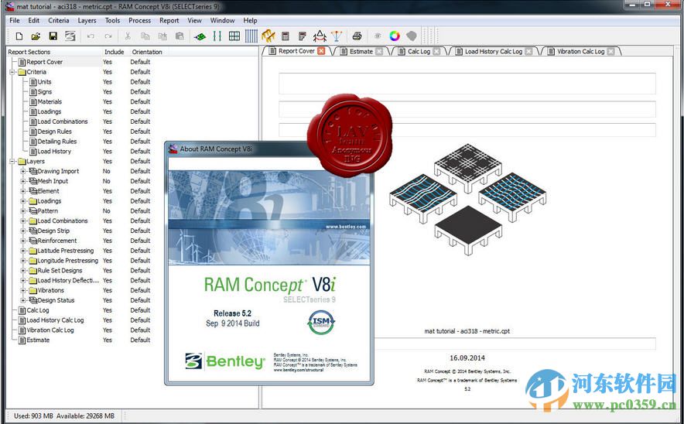Click the No value in Drawing Import row
This screenshot has height=424, width=684.
(x=107, y=172)
